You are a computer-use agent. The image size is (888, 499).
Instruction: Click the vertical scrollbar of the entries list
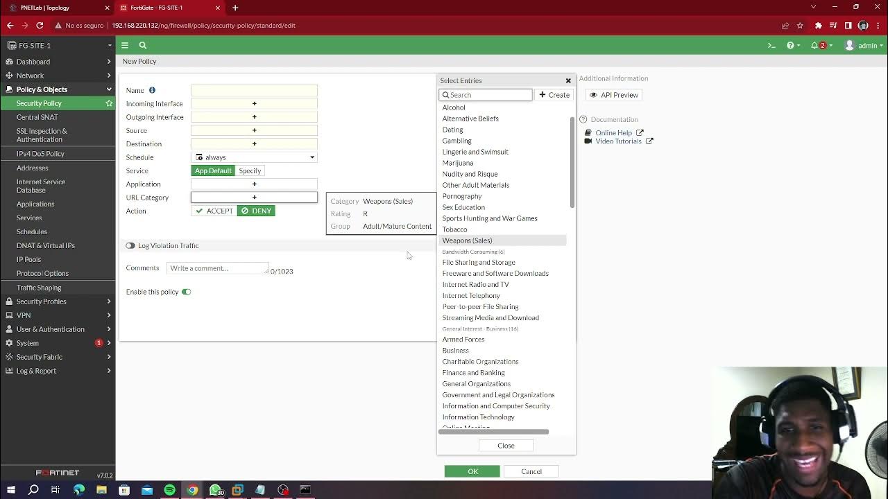click(572, 161)
